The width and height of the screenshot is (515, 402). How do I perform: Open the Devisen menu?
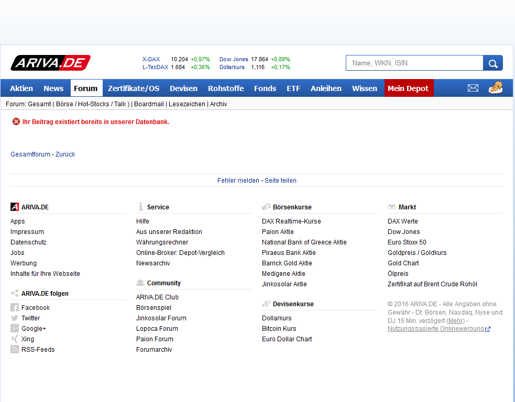[183, 88]
